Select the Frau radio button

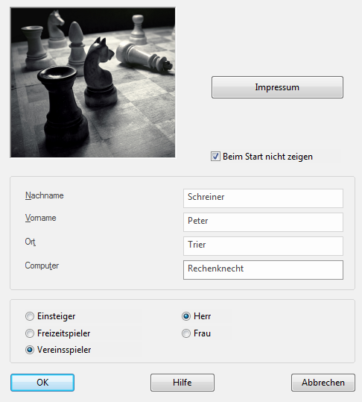click(x=186, y=333)
